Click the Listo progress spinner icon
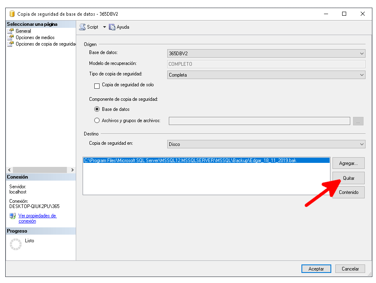The image size is (376, 283). tap(16, 244)
